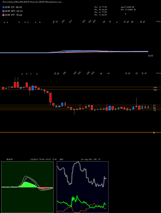
Task: Click the Lows marker label at right edge
Action: [158, 73]
